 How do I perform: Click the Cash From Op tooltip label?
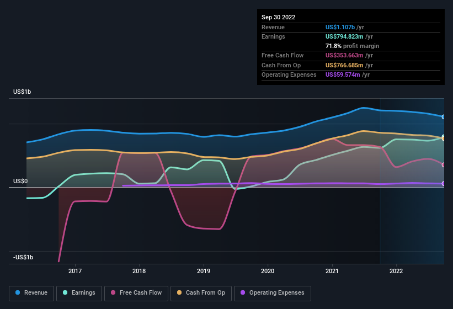pos(281,65)
